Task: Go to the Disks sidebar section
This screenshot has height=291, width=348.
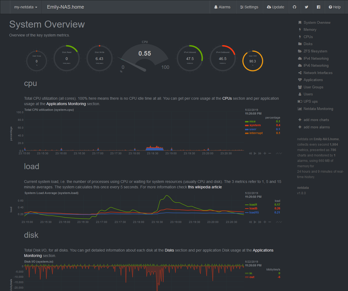Action: (308, 44)
